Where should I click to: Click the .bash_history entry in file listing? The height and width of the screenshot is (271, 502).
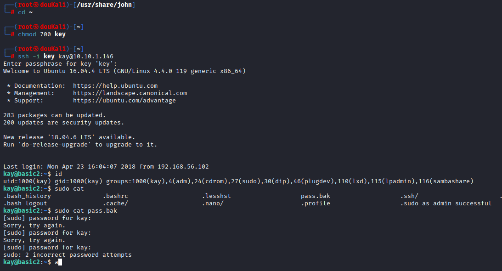point(27,196)
